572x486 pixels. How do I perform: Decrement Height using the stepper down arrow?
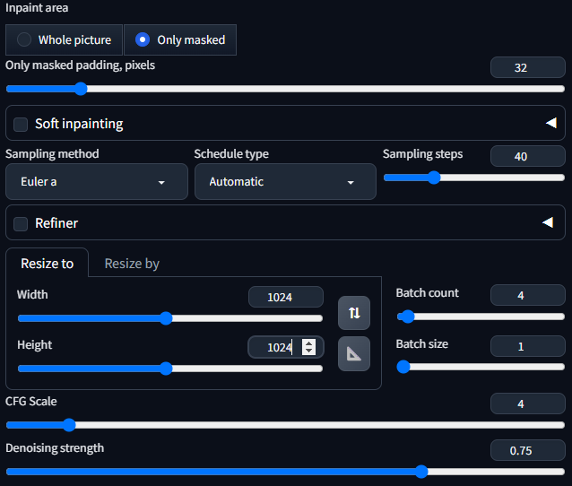(309, 351)
